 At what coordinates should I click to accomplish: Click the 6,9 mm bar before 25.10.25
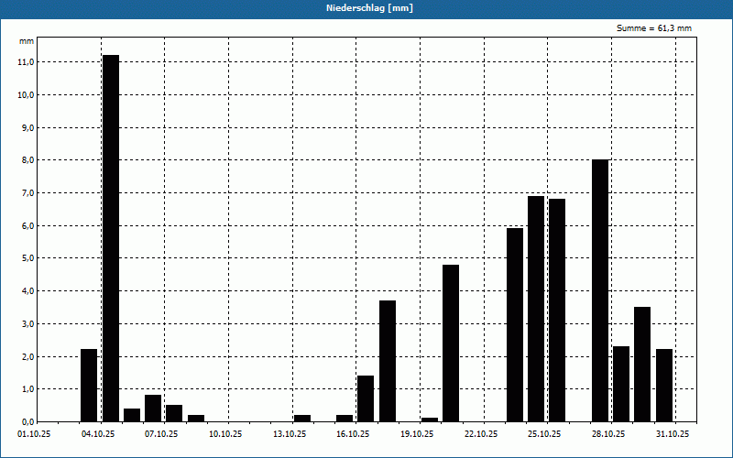point(536,309)
